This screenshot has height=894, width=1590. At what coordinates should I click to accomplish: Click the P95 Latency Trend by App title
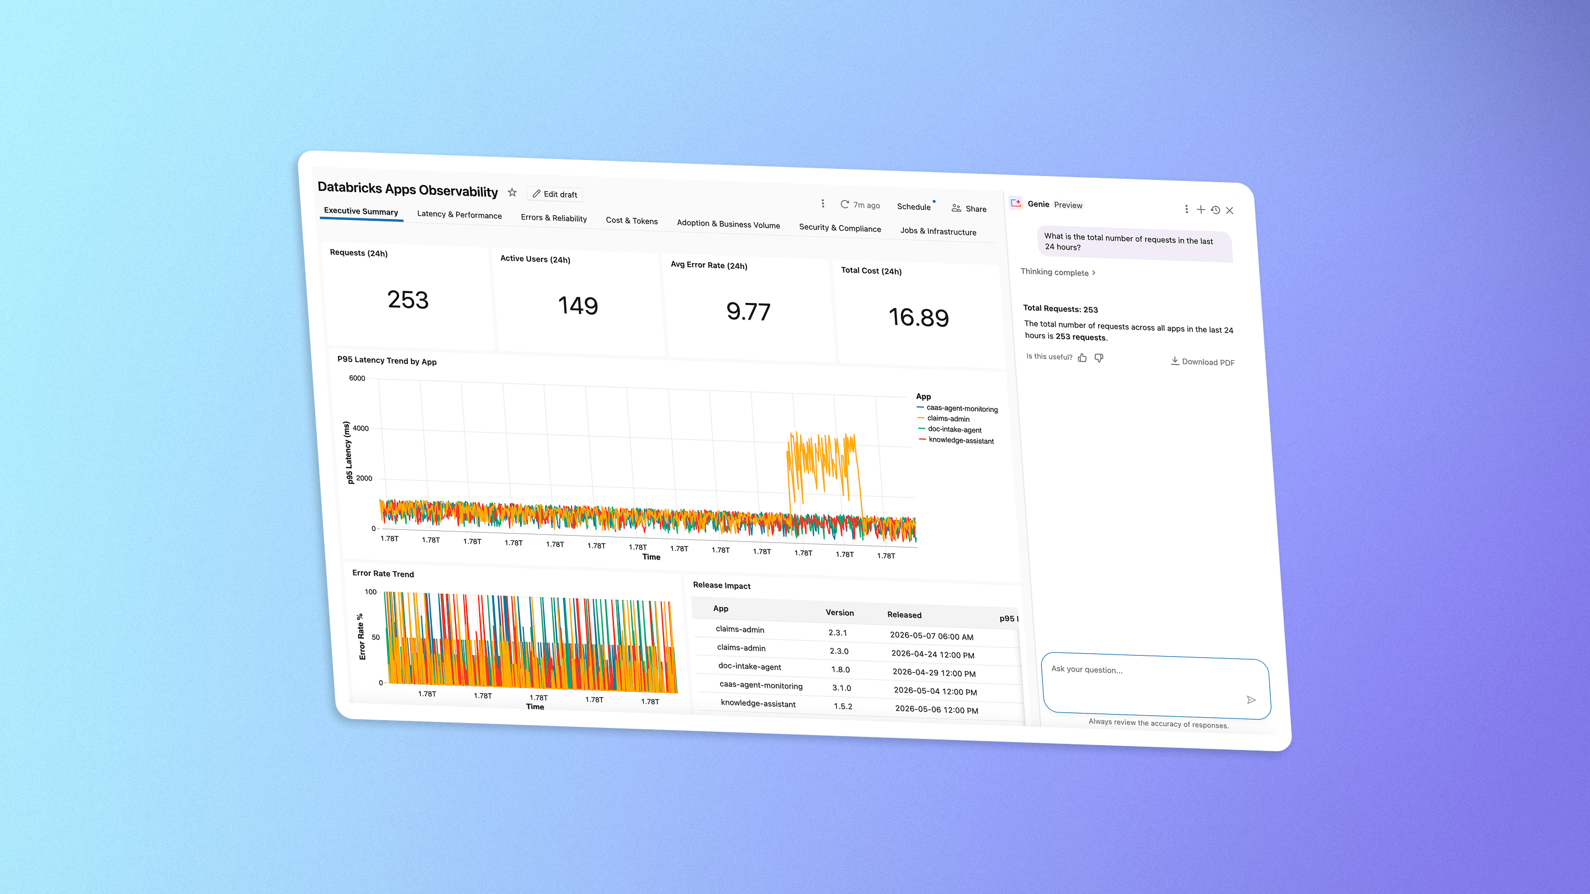386,361
